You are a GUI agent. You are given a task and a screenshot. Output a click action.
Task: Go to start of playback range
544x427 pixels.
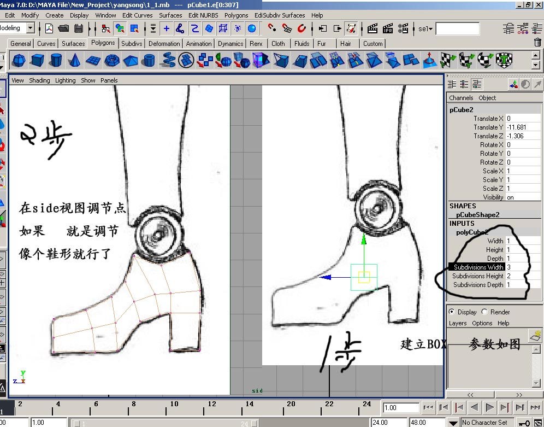(428, 407)
